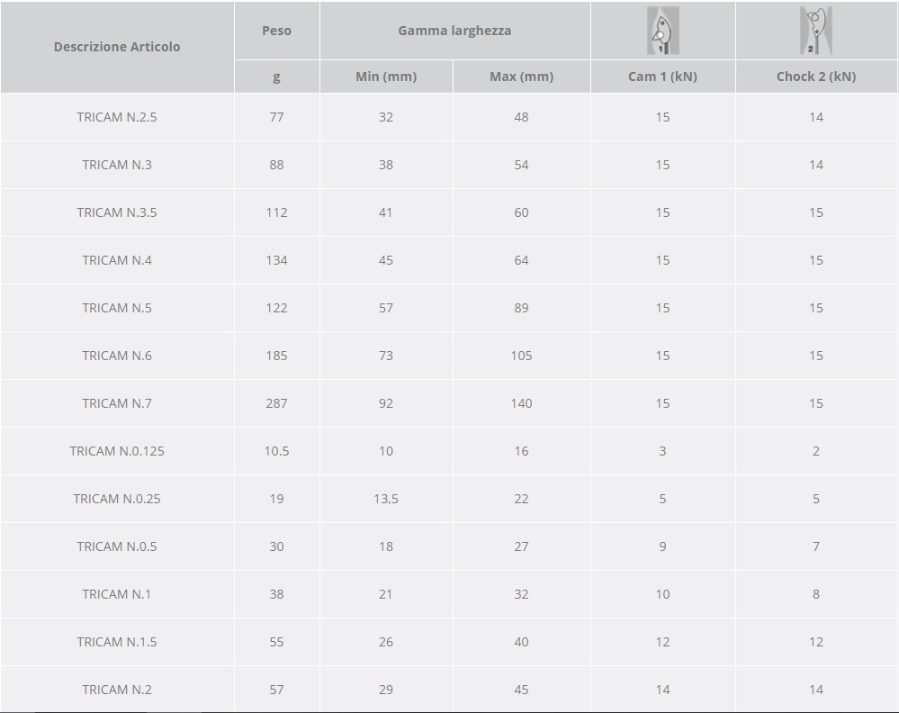Viewport: 899px width, 713px height.
Task: Click the TRICAM N.0.25 article name
Action: (117, 499)
